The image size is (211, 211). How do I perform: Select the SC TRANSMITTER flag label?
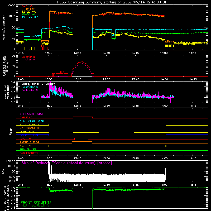pyautogui.click(x=30, y=128)
